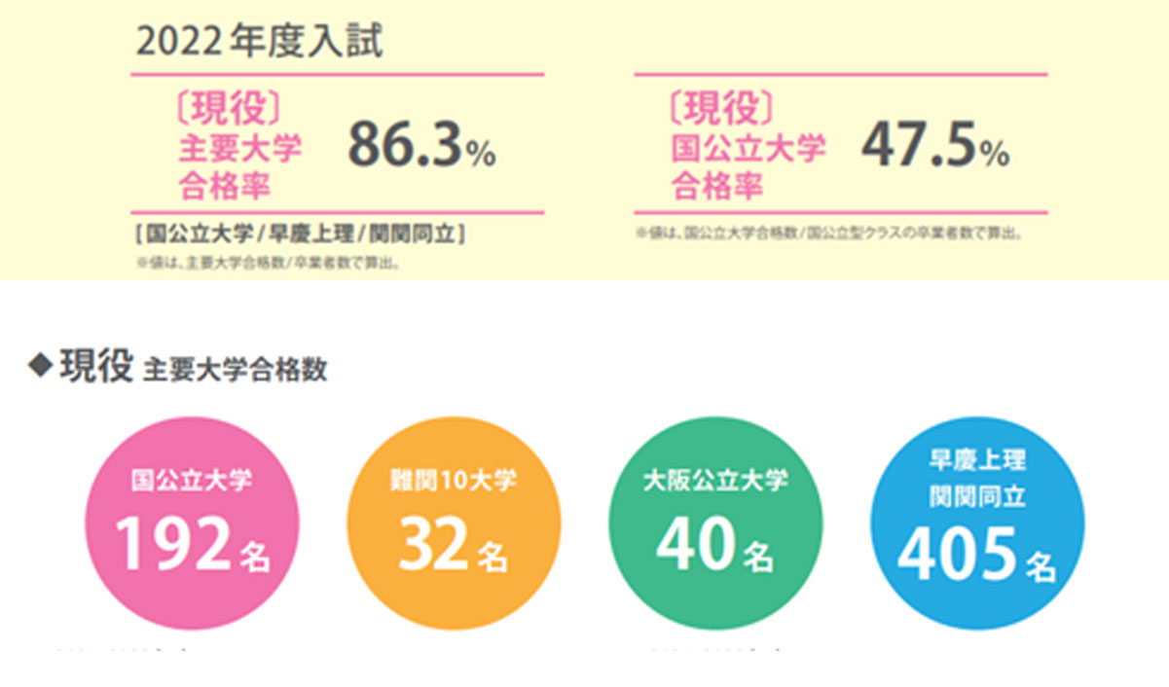This screenshot has width=1169, height=687.
Task: Click the diamond bullet before 現役
Action: (x=41, y=368)
